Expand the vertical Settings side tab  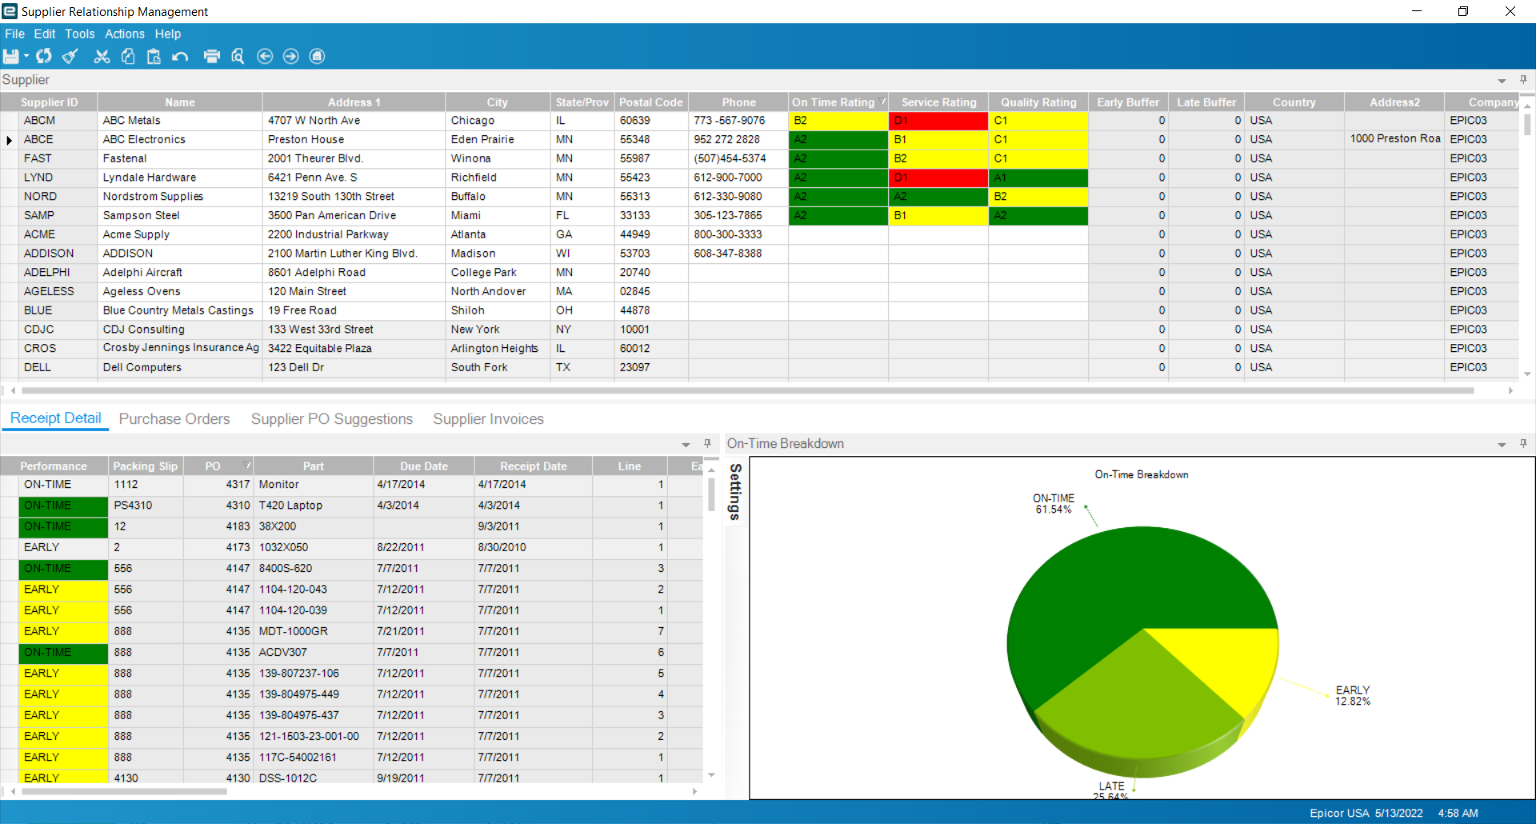(735, 491)
